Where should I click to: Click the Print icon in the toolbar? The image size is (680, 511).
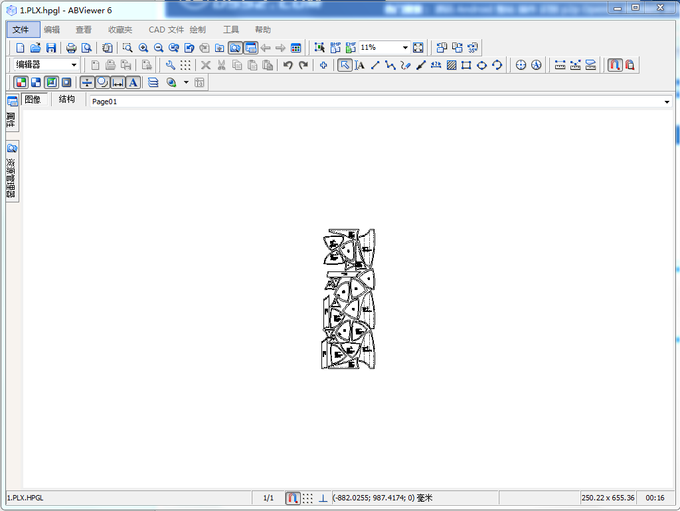point(71,48)
